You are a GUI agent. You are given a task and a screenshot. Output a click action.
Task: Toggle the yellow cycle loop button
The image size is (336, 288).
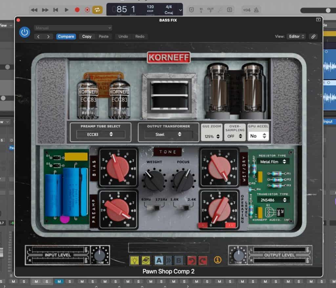[97, 10]
